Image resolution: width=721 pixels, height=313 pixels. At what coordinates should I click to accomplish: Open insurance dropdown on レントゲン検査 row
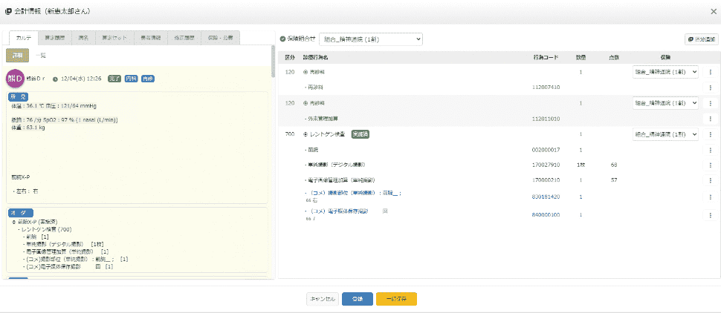point(665,135)
